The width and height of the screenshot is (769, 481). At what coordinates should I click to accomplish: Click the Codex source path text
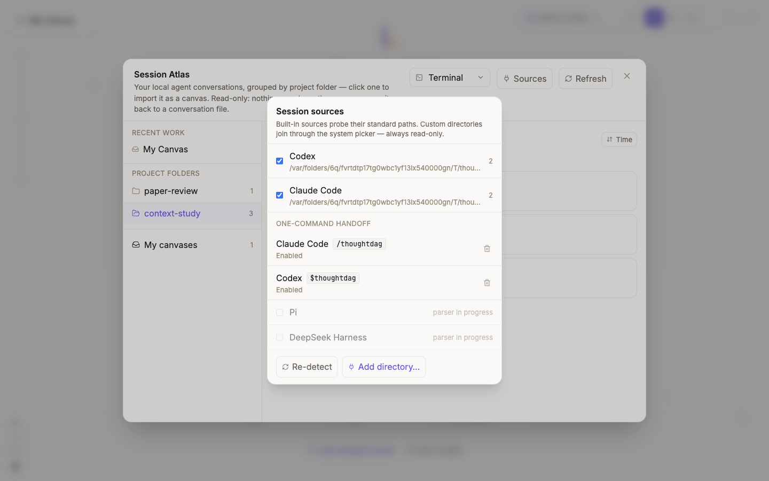tap(385, 168)
